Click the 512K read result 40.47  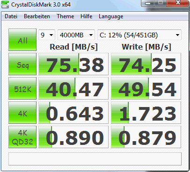click(x=73, y=88)
